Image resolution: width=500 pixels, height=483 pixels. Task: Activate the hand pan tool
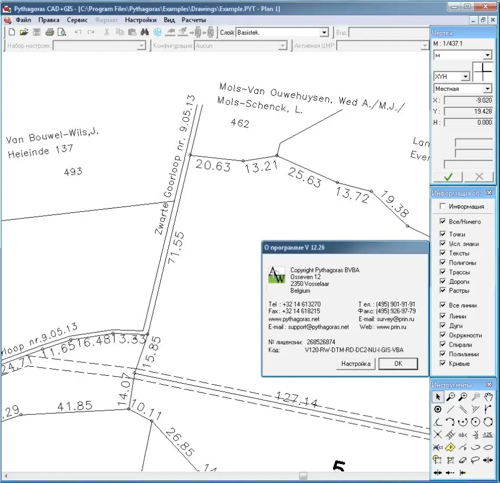point(488,397)
